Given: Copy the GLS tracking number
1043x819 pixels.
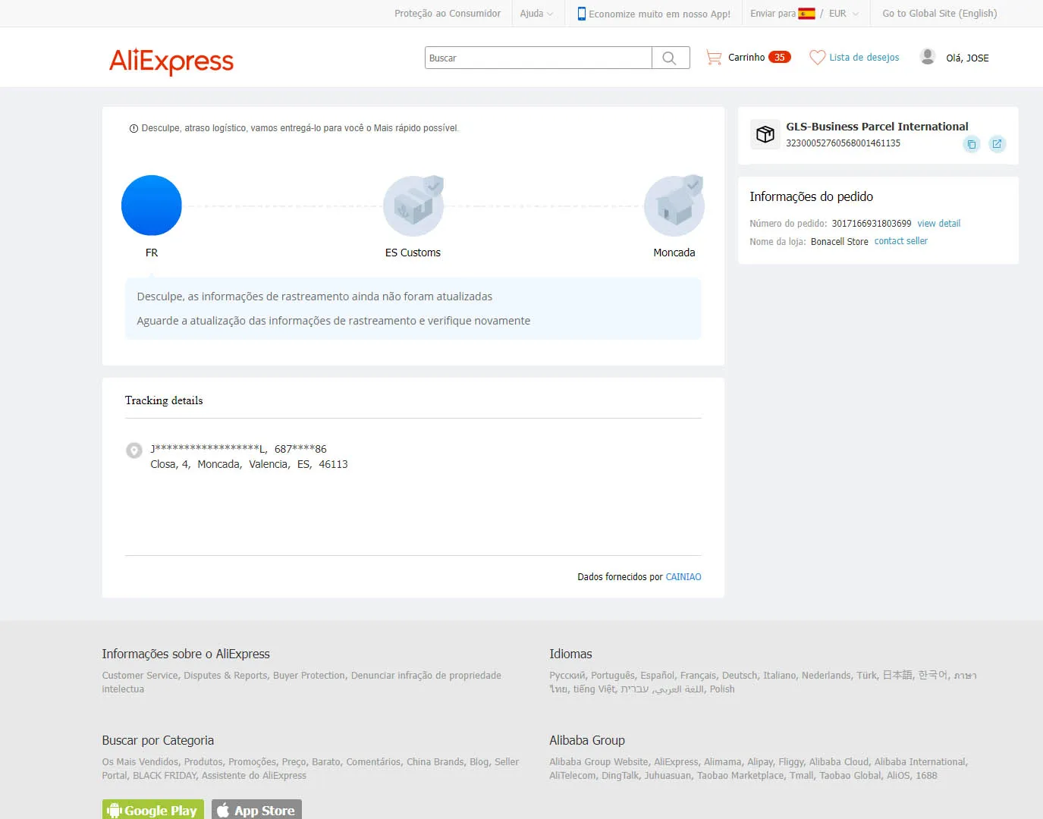Looking at the screenshot, I should [972, 144].
